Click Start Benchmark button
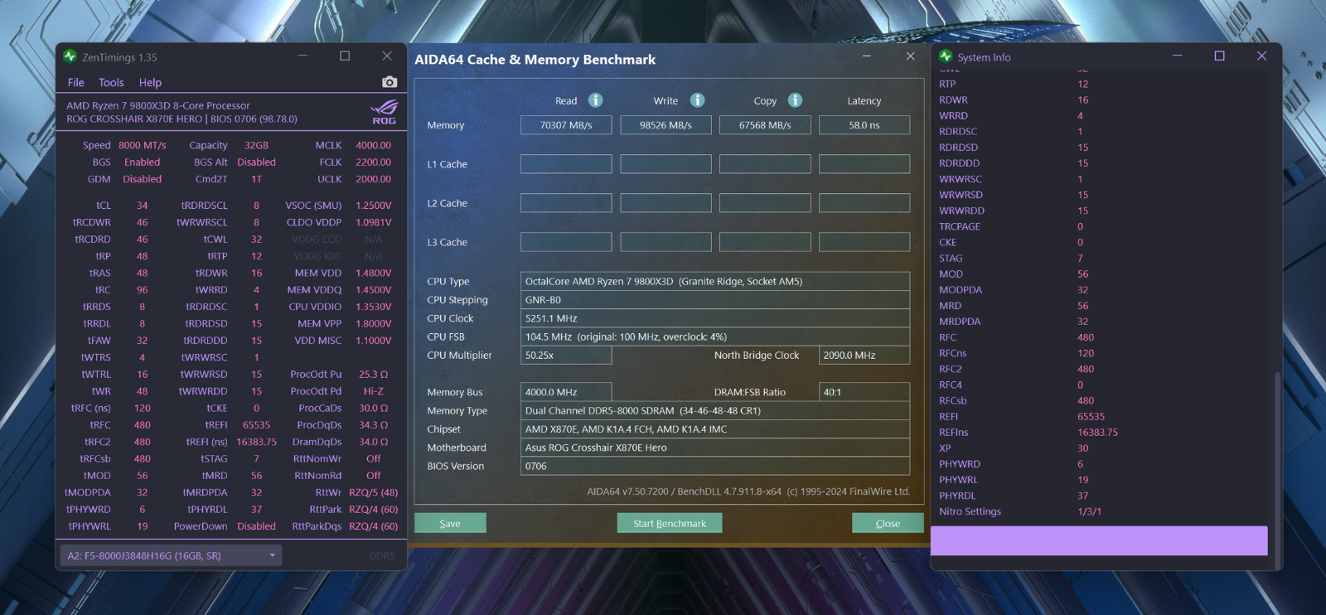The image size is (1326, 615). 670,523
